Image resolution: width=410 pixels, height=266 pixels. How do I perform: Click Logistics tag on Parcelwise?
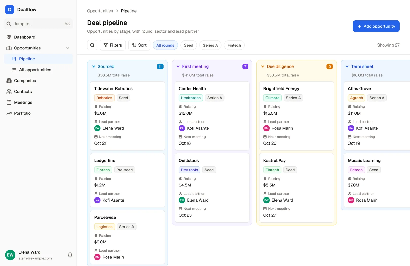[x=104, y=227]
